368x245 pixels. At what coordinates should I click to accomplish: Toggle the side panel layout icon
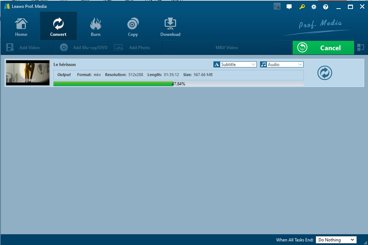[x=360, y=47]
